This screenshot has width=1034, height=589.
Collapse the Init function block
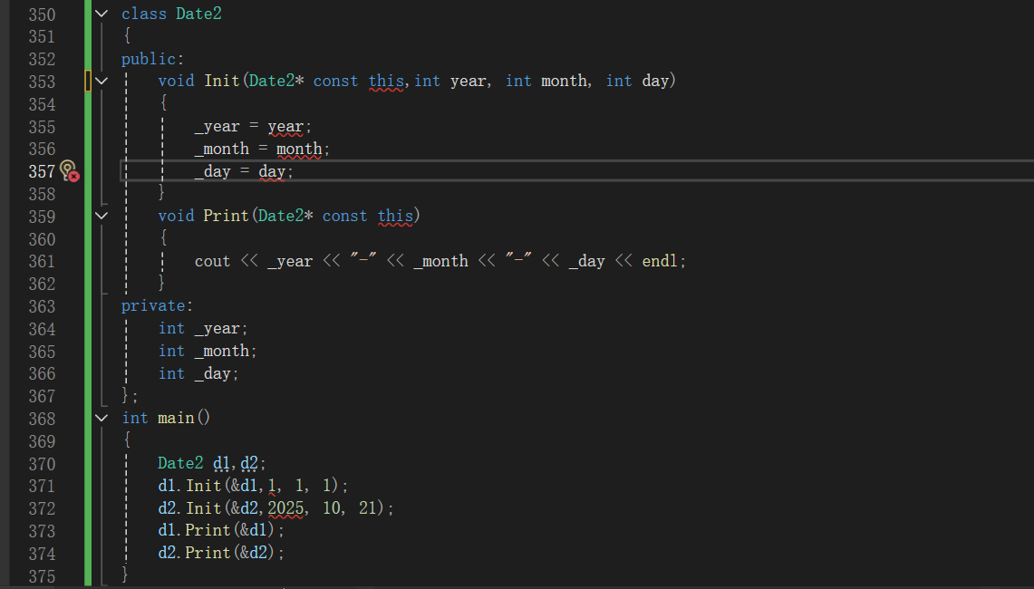click(101, 82)
